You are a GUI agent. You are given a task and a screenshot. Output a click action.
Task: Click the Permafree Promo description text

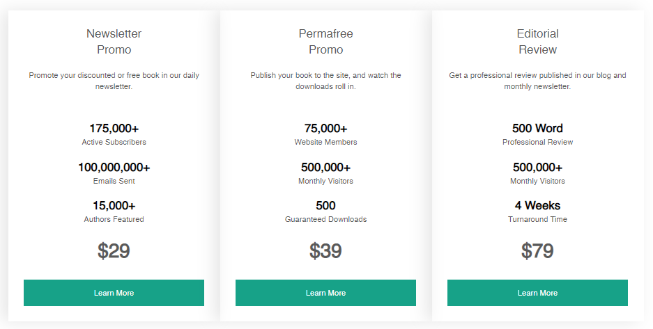(325, 81)
